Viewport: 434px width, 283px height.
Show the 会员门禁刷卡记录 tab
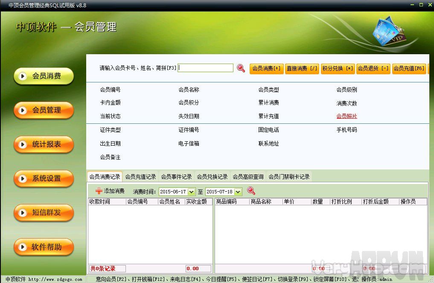click(x=289, y=177)
